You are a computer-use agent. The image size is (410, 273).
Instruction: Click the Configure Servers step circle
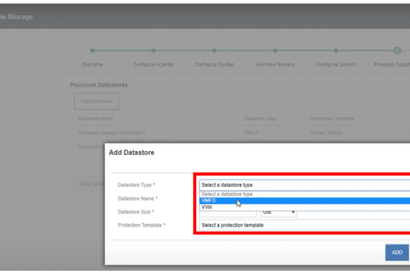336,50
